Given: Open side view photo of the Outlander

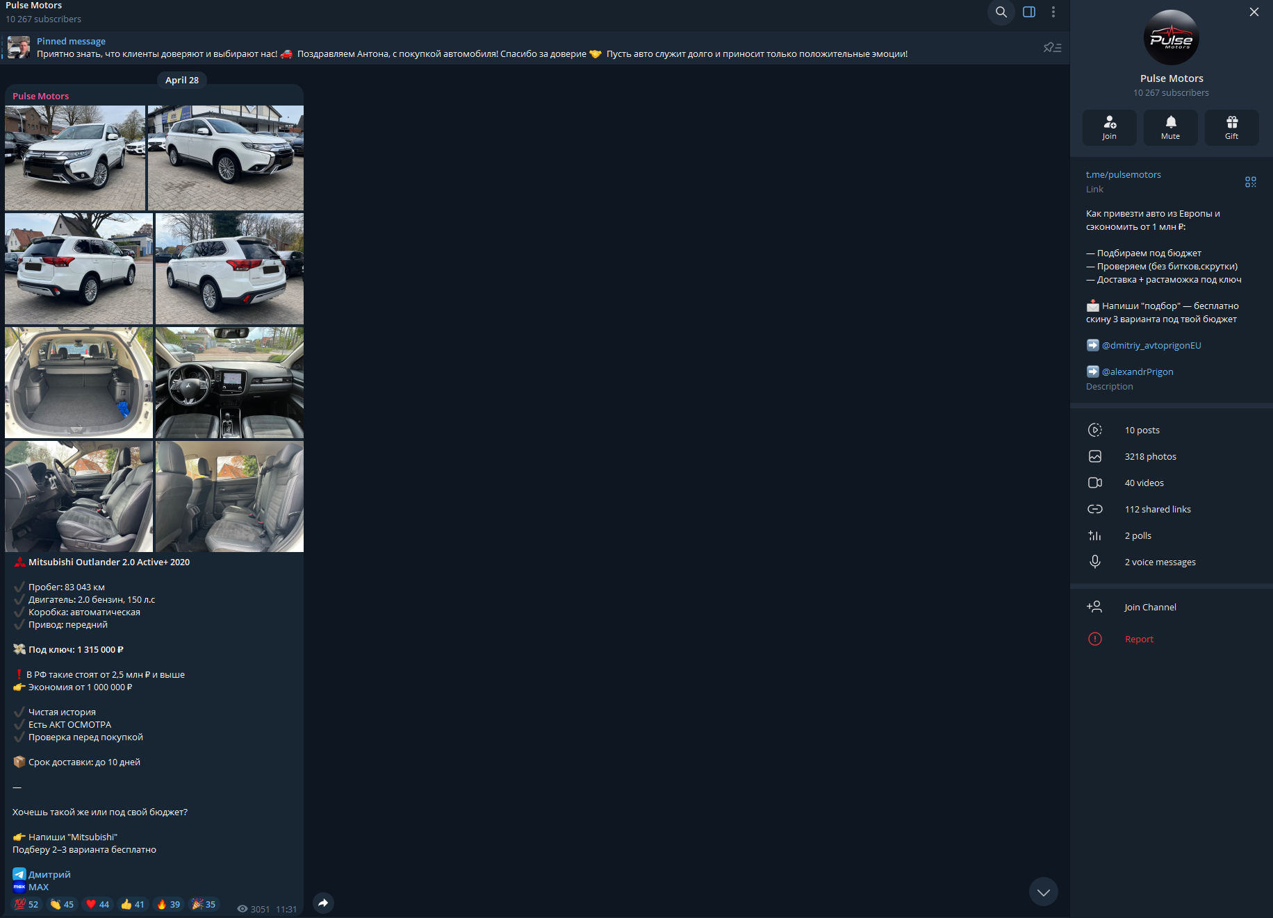Looking at the screenshot, I should (x=226, y=158).
